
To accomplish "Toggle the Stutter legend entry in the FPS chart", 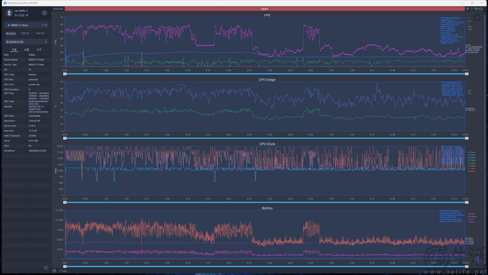I will (x=472, y=51).
